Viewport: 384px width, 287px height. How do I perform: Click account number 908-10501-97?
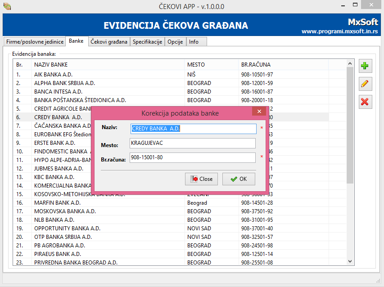[x=257, y=74]
